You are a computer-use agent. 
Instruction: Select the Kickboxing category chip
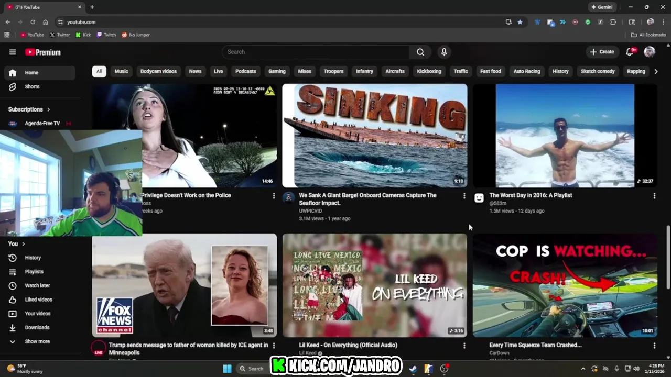429,71
